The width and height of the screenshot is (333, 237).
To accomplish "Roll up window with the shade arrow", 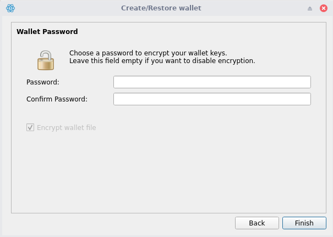I will pos(309,8).
